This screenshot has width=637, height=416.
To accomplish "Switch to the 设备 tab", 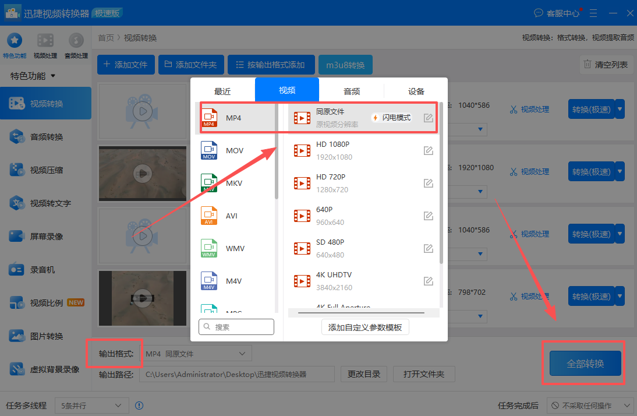I will 416,91.
